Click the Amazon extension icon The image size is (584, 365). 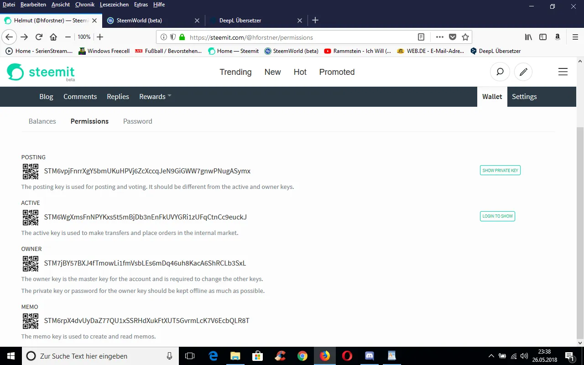(x=558, y=37)
